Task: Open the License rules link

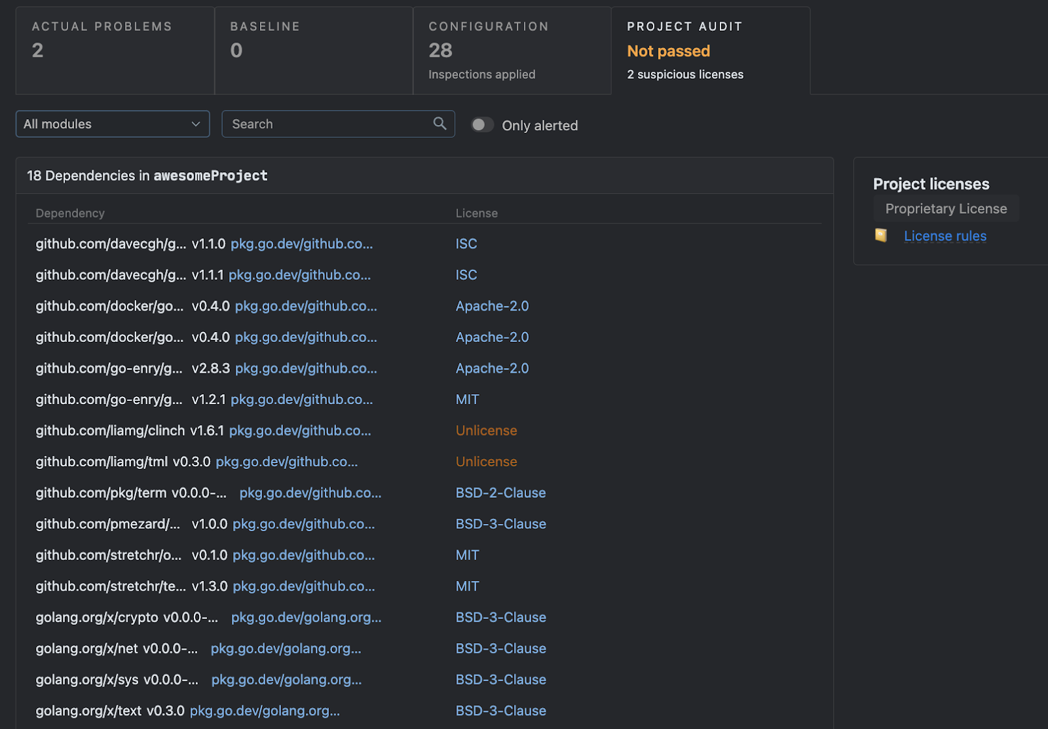Action: (945, 236)
